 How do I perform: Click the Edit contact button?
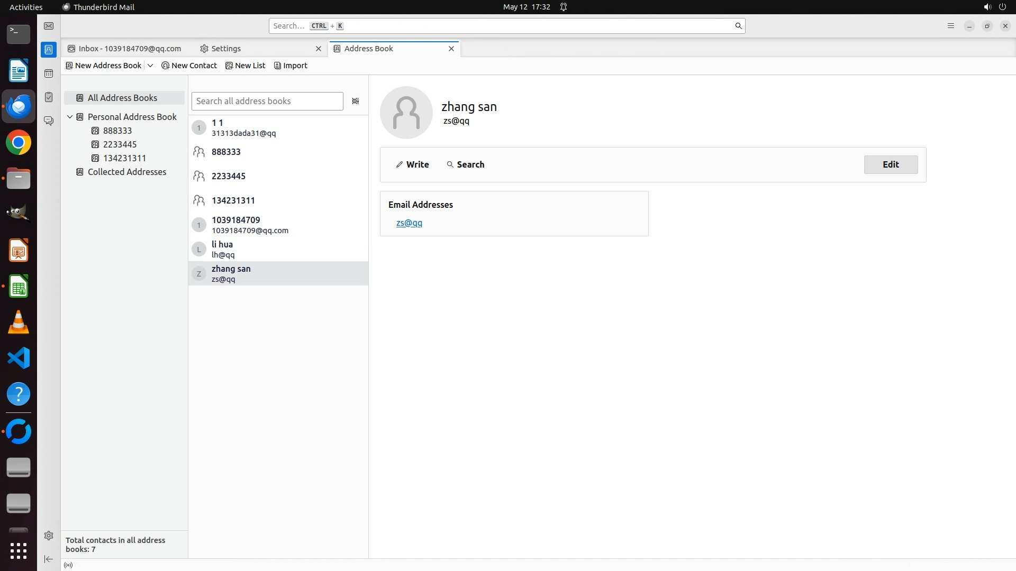(891, 164)
